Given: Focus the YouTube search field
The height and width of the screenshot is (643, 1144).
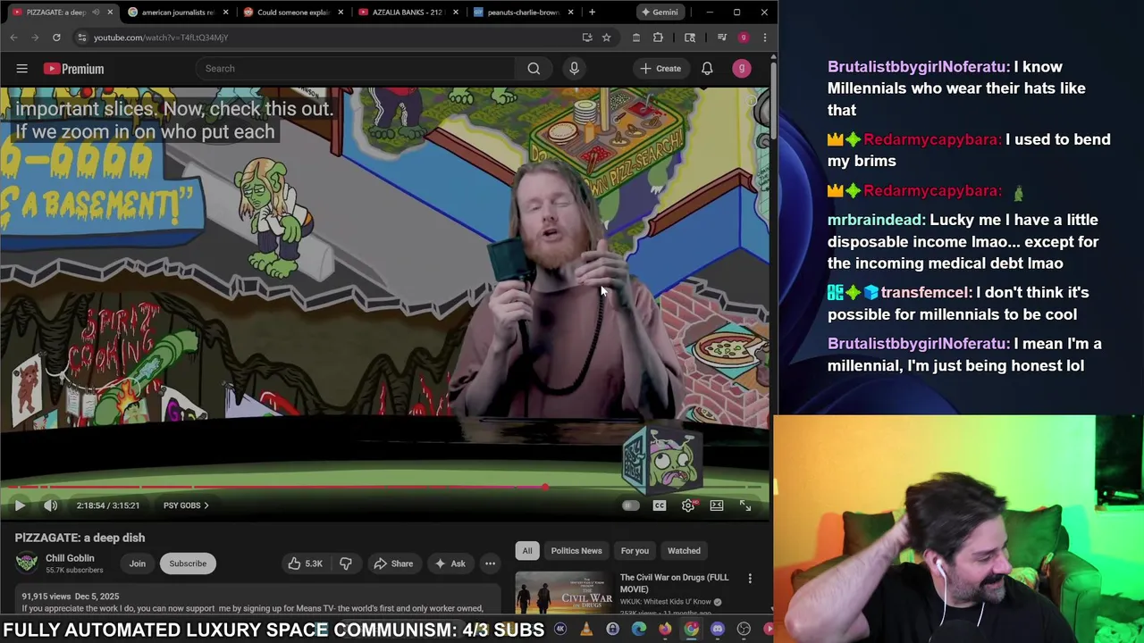Looking at the screenshot, I should [356, 69].
